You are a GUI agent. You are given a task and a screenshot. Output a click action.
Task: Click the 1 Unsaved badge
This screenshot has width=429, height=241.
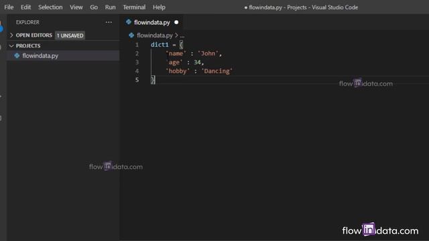tap(70, 35)
